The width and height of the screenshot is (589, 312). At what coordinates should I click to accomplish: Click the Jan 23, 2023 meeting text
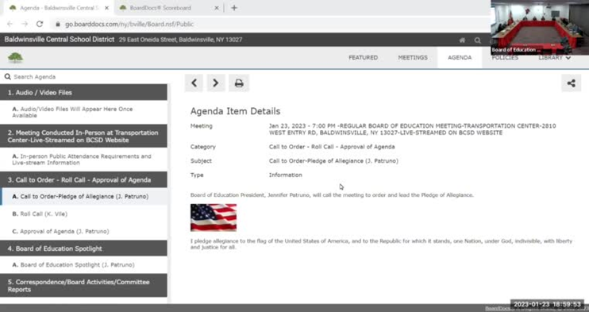point(412,129)
